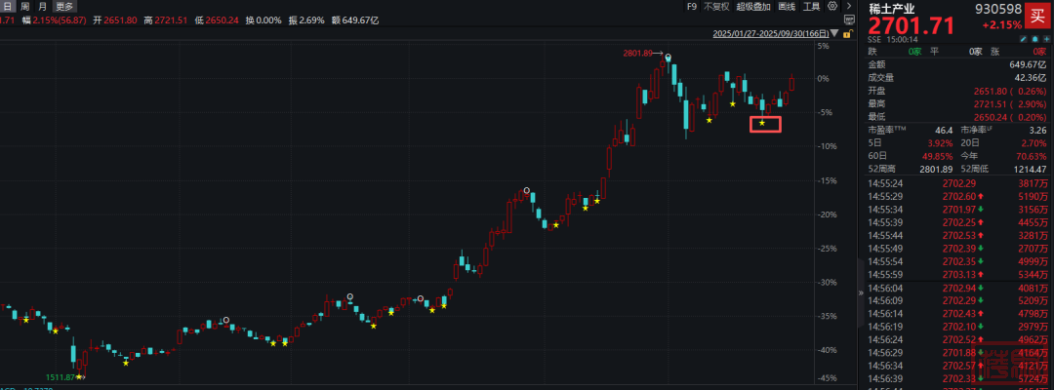1054x390 pixels.
Task: Click the alert bell icon in quote panel
Action: pyautogui.click(x=1034, y=38)
